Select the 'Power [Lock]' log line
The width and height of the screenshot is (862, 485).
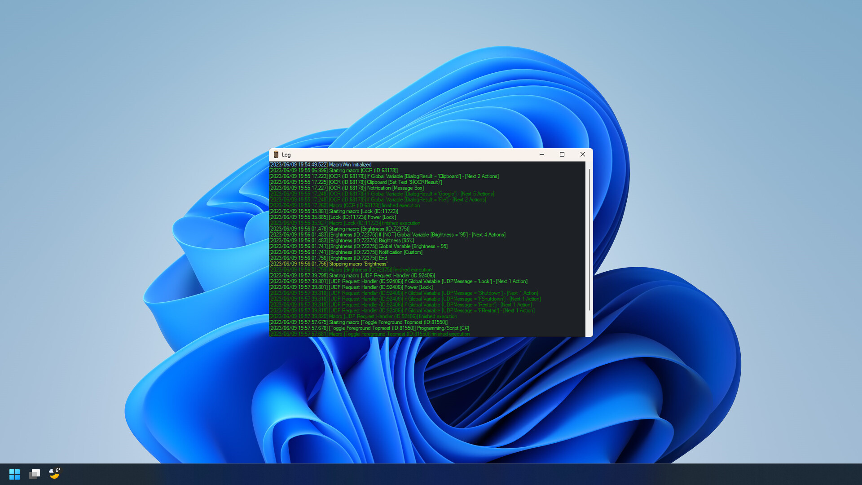pyautogui.click(x=332, y=217)
